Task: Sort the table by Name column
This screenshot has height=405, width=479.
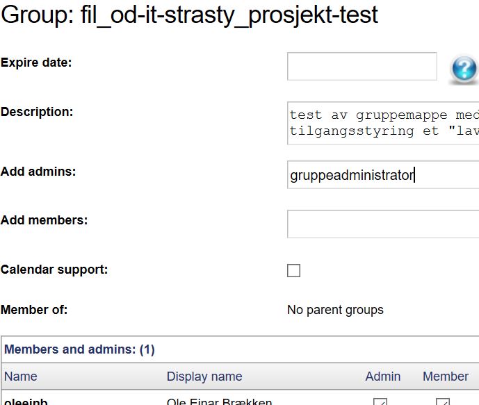Action: (20, 377)
